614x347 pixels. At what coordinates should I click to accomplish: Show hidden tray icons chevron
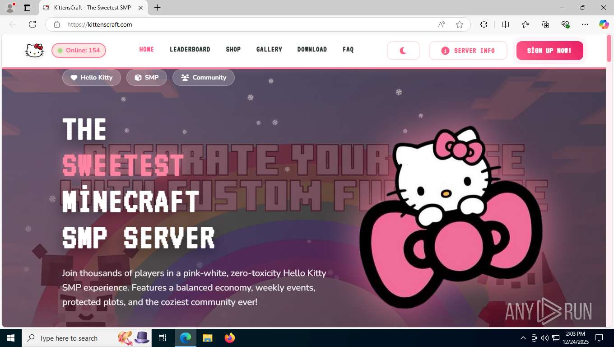point(523,338)
